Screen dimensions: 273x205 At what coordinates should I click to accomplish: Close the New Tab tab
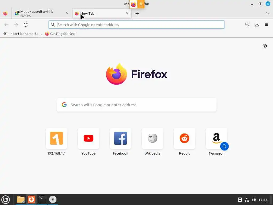127,13
